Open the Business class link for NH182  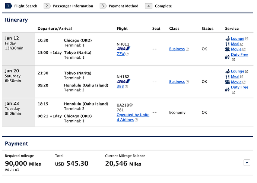[177, 82]
